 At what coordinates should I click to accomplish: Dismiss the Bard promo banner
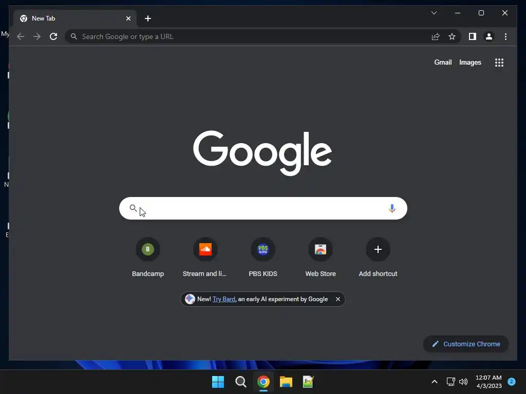[x=338, y=299]
